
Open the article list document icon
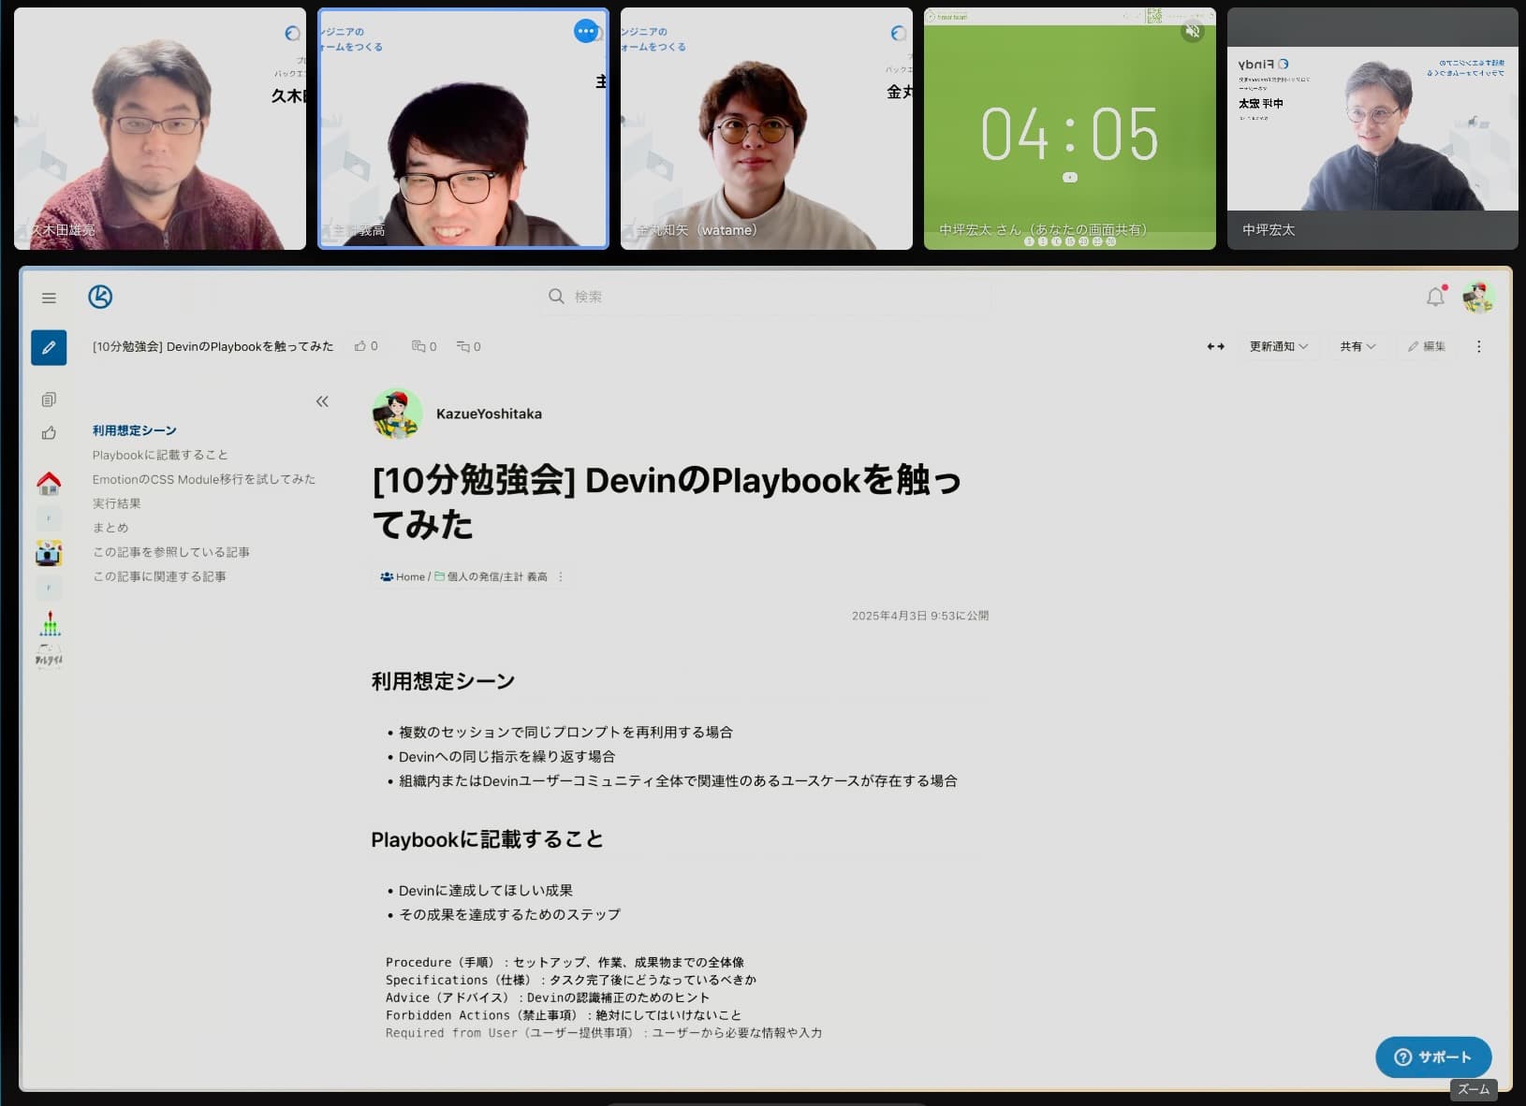coord(49,400)
